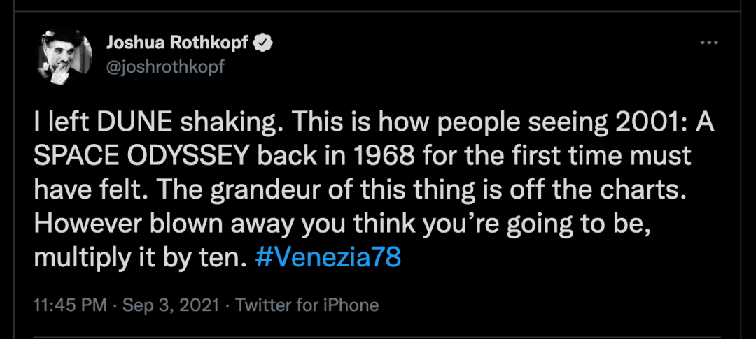Open the #Venezia78 hashtag
Screen dimensions: 756x339
(328, 258)
